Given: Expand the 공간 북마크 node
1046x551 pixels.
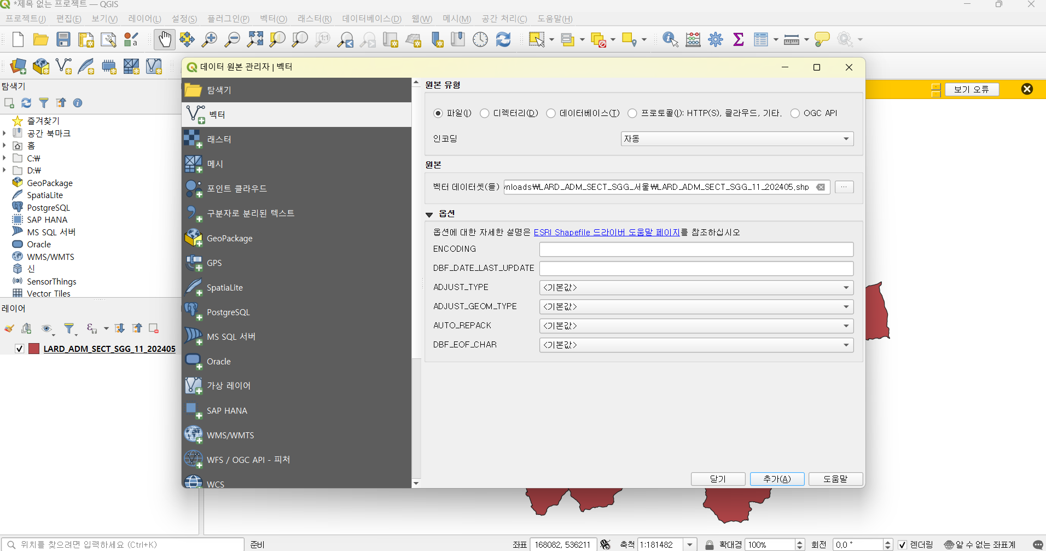Looking at the screenshot, I should click(x=4, y=133).
